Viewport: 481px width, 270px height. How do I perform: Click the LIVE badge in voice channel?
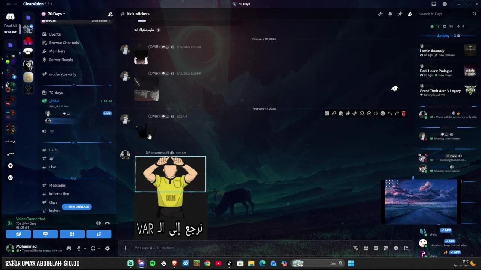[107, 113]
